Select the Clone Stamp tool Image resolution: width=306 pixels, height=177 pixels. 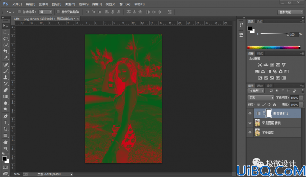click(6, 77)
